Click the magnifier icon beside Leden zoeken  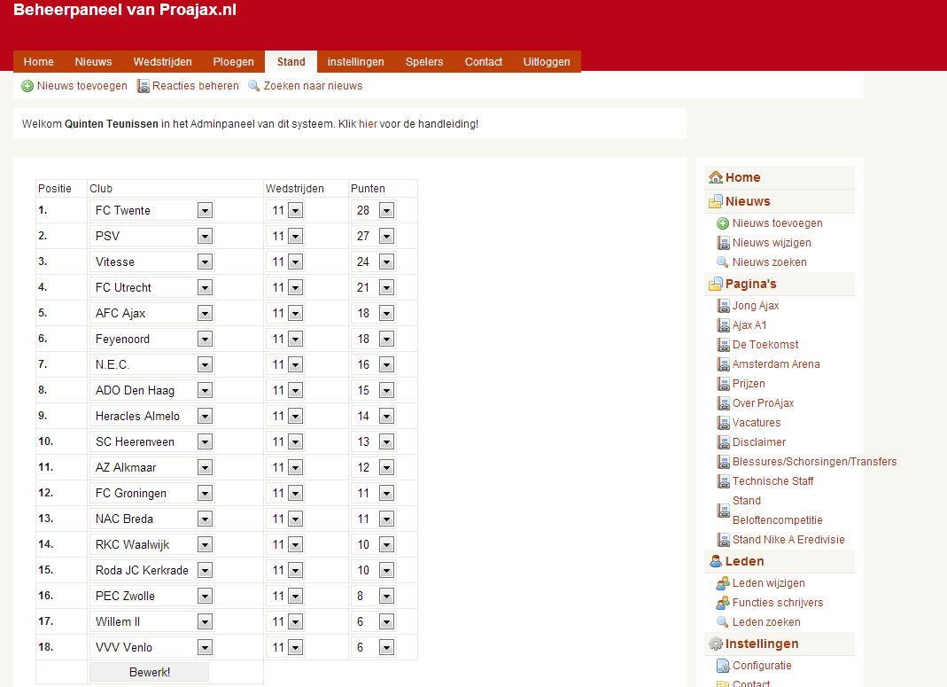(722, 621)
